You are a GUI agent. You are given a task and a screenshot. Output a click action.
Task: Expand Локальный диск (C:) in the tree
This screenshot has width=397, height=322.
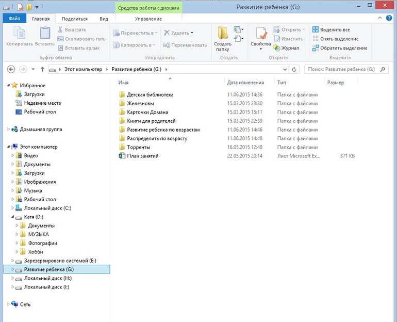[x=12, y=208]
